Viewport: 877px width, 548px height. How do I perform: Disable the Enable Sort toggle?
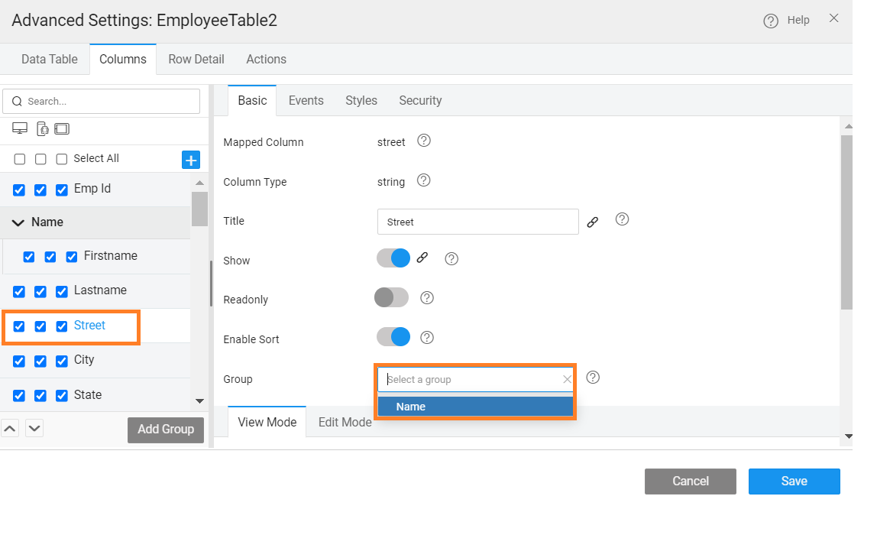393,337
